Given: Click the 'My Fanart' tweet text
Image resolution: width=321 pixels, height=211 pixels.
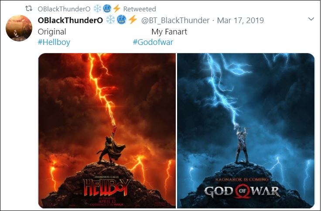Looking at the screenshot, I should pyautogui.click(x=169, y=32).
